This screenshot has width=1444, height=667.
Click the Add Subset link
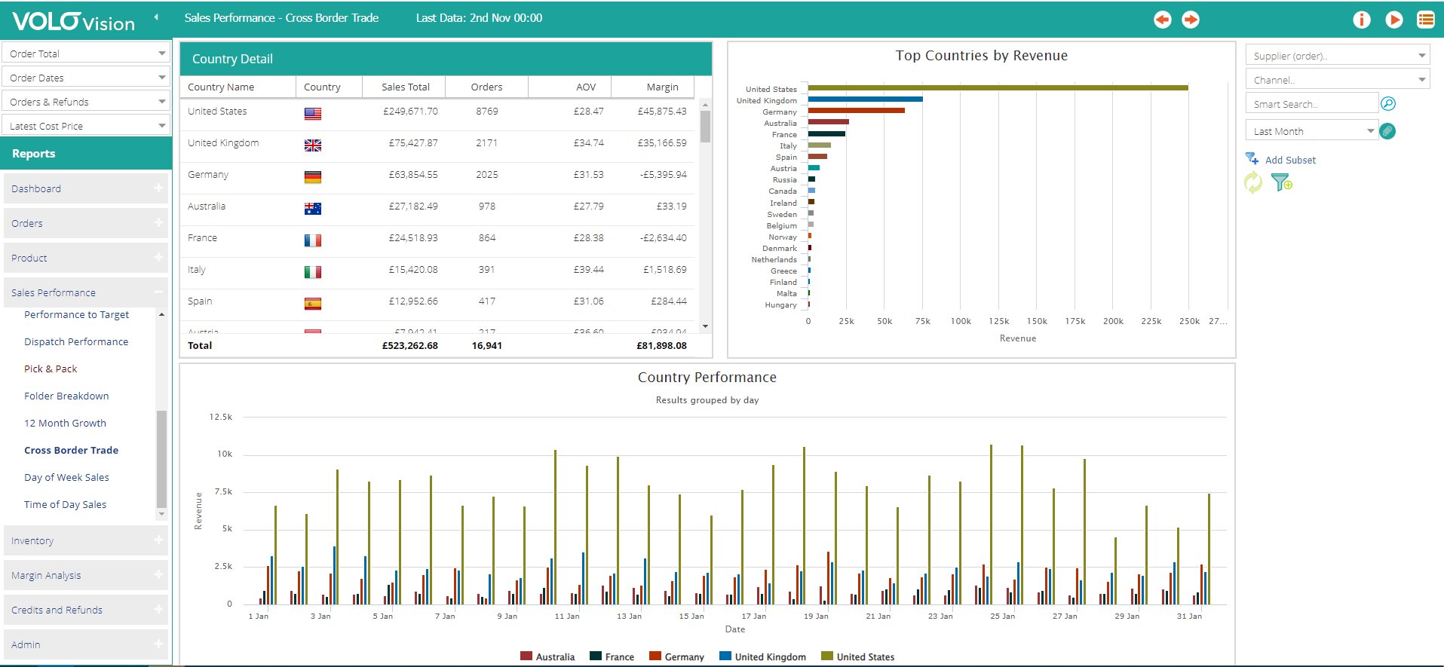(1289, 160)
